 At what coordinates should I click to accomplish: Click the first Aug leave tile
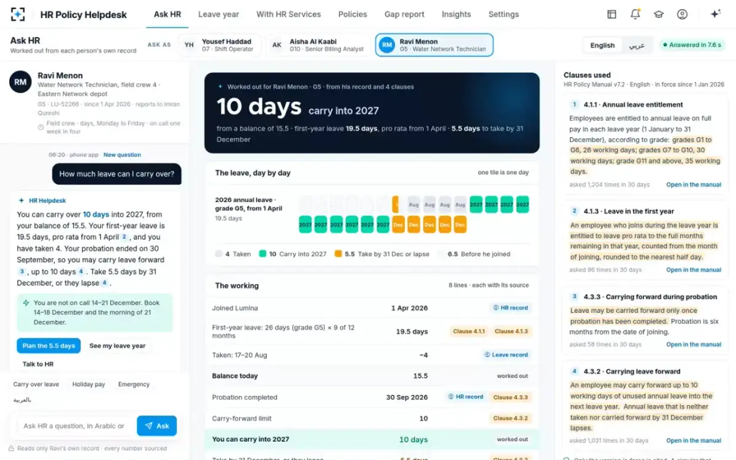tap(414, 204)
